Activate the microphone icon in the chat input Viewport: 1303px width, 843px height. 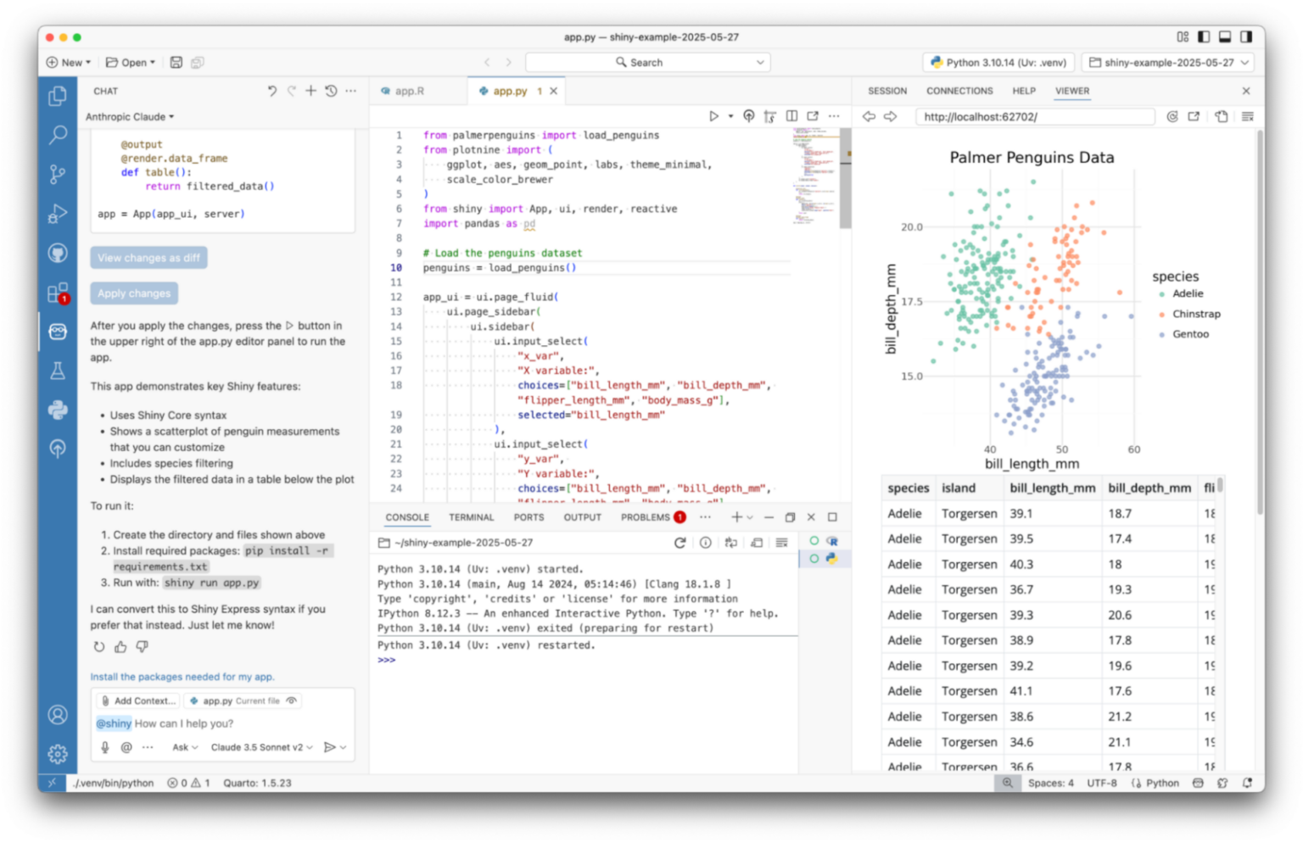tap(104, 747)
